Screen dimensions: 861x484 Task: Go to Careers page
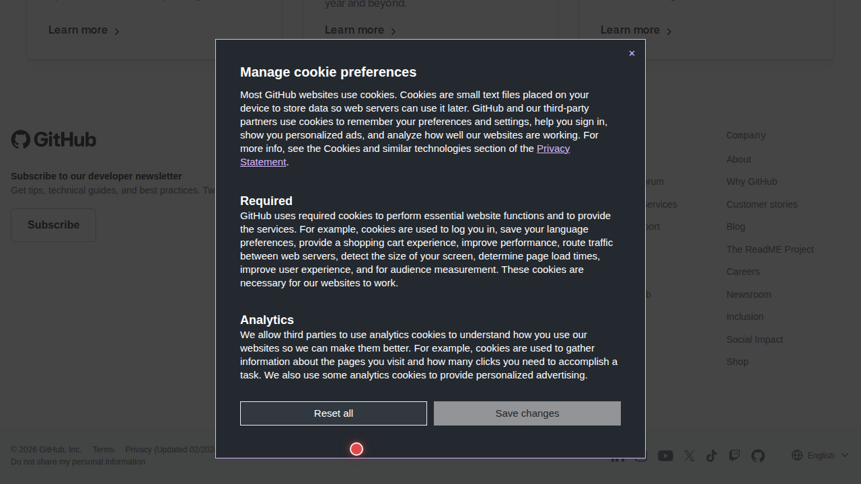point(743,272)
